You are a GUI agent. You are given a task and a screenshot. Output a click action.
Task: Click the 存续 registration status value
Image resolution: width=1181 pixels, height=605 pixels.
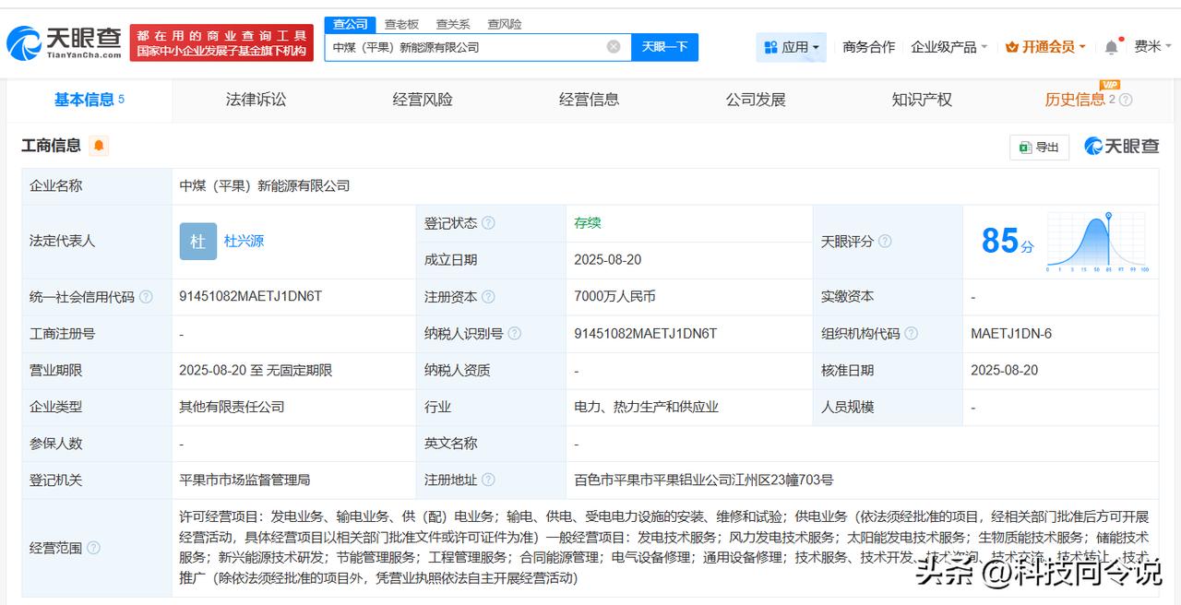tap(588, 223)
